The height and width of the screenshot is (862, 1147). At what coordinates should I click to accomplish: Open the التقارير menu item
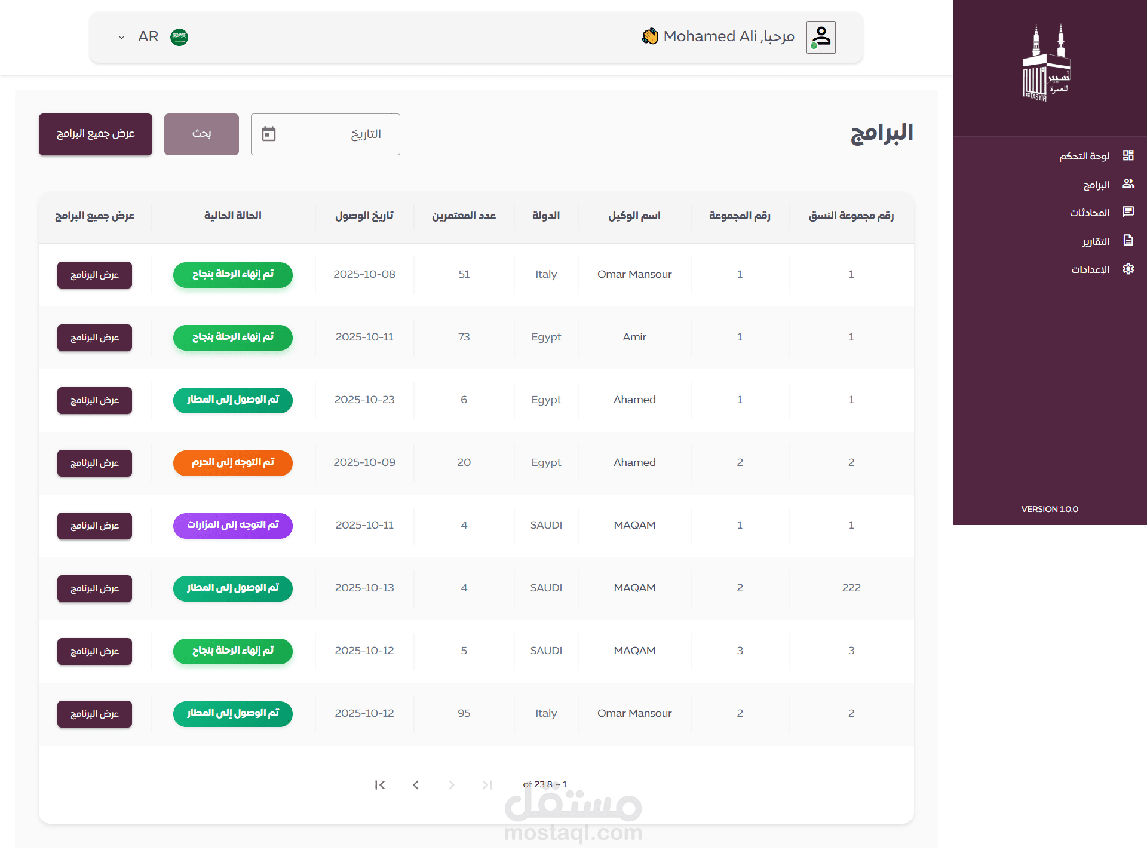(x=1096, y=241)
